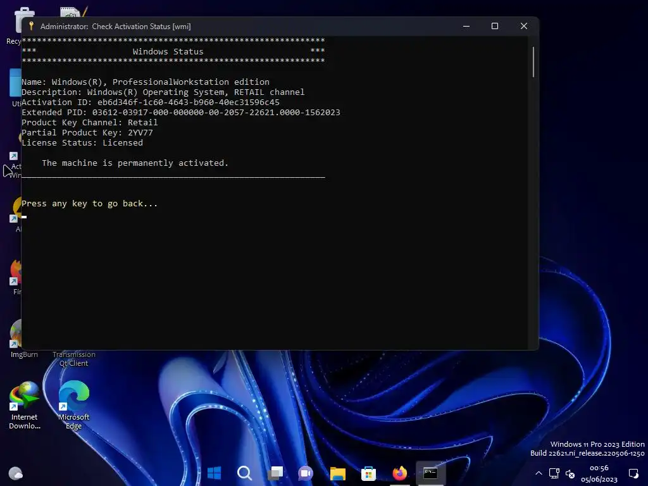This screenshot has width=648, height=486.
Task: Select the Microsoft Edge desktop shortcut
Action: 73,405
